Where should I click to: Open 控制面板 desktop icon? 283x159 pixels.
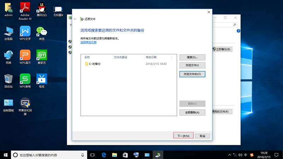tap(8, 105)
